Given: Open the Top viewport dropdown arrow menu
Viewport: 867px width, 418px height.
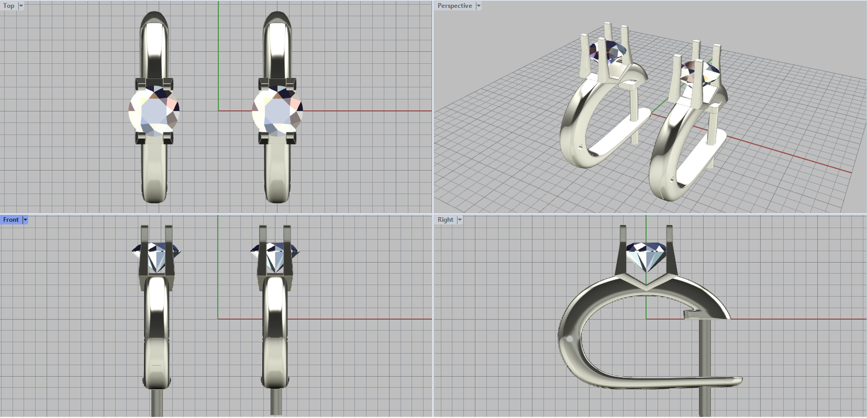Looking at the screenshot, I should (21, 6).
